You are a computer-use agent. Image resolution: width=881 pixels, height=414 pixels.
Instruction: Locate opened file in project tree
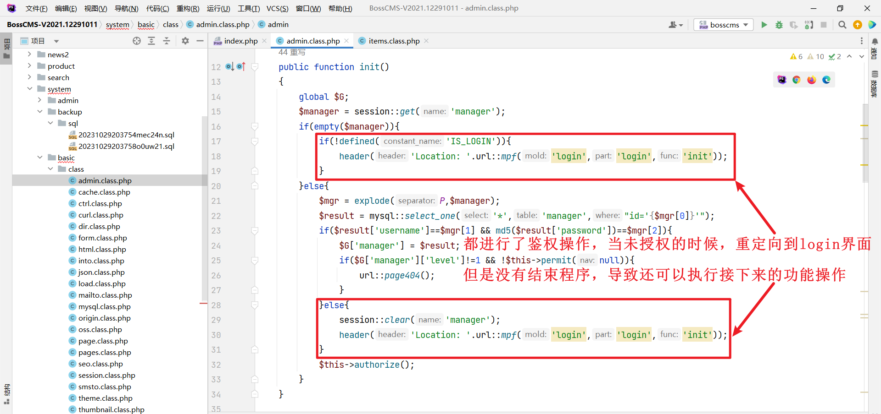click(137, 41)
